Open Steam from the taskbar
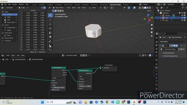The image size is (187, 105). coord(102,102)
